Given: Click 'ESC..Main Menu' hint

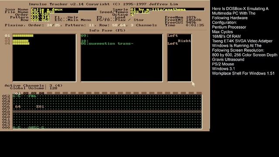Looking at the screenshot, I should tap(73, 20).
